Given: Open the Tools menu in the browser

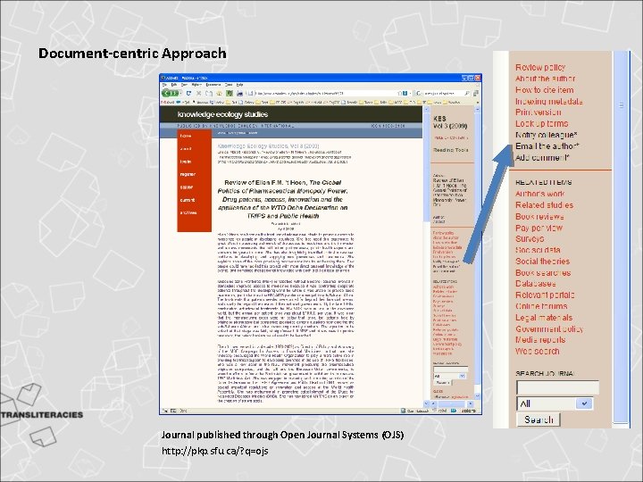Looking at the screenshot, I should tap(229, 85).
